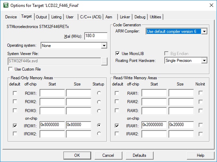Click the IROM1 Start address field
The image size is (217, 162).
pyautogui.click(x=52, y=125)
